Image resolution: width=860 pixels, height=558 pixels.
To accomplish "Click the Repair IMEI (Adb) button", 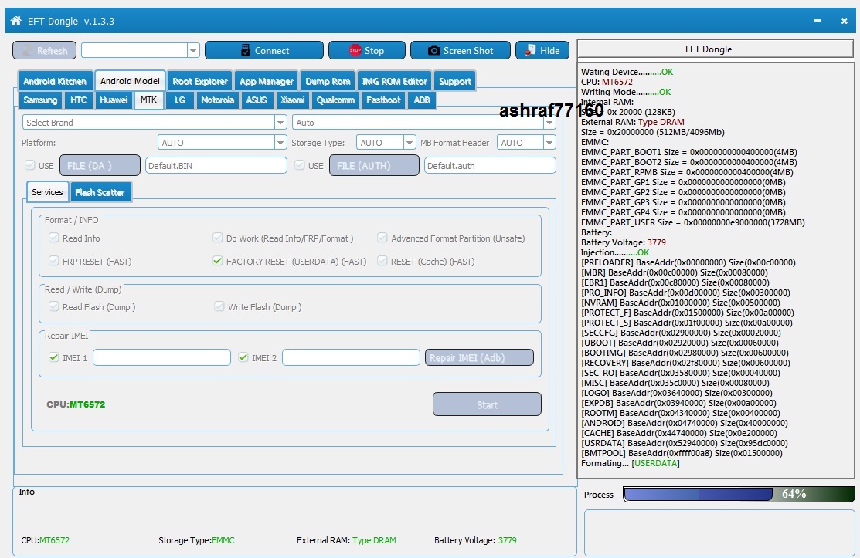I will click(x=479, y=357).
